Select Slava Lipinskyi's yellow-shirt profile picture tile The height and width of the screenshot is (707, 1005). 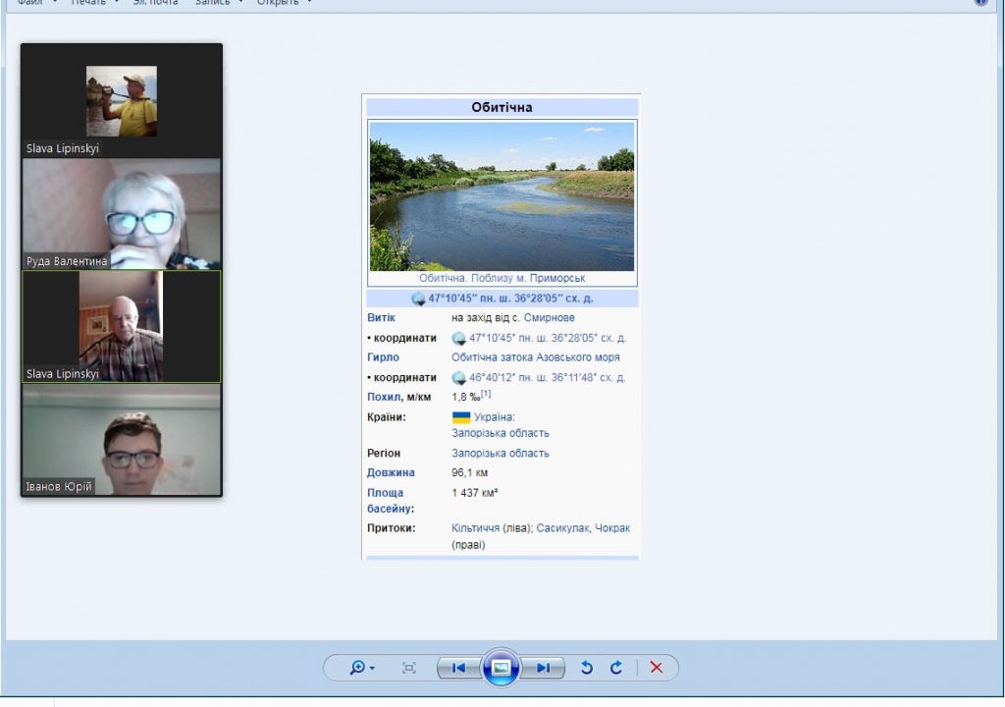pos(121,101)
